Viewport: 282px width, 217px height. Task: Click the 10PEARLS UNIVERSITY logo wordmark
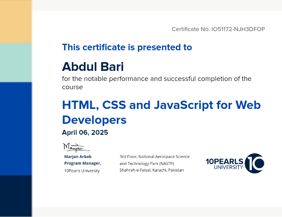pos(225,164)
